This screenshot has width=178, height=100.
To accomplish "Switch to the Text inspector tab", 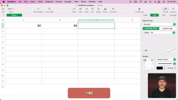I will point(164,15).
